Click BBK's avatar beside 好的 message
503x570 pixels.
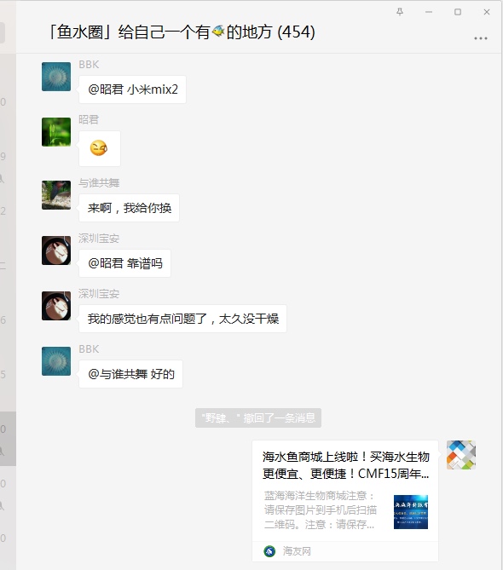pyautogui.click(x=56, y=361)
